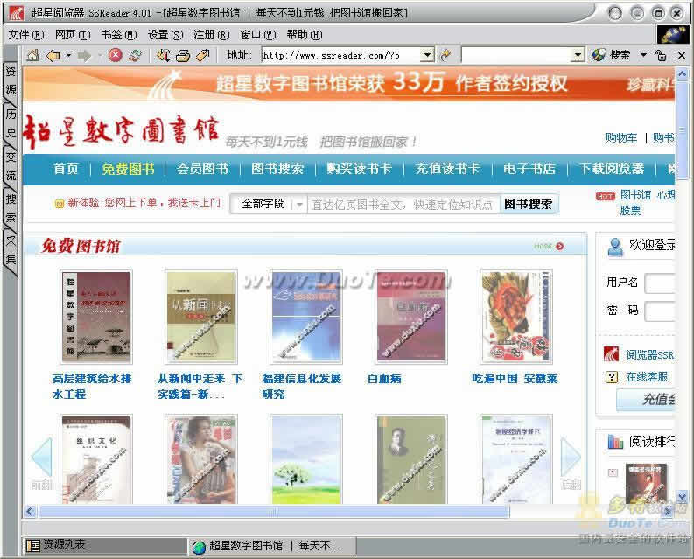Click the 从新闻中走来 book title link

pyautogui.click(x=200, y=387)
